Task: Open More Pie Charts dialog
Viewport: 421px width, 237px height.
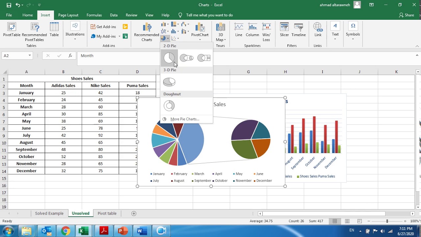Action: pos(185,119)
